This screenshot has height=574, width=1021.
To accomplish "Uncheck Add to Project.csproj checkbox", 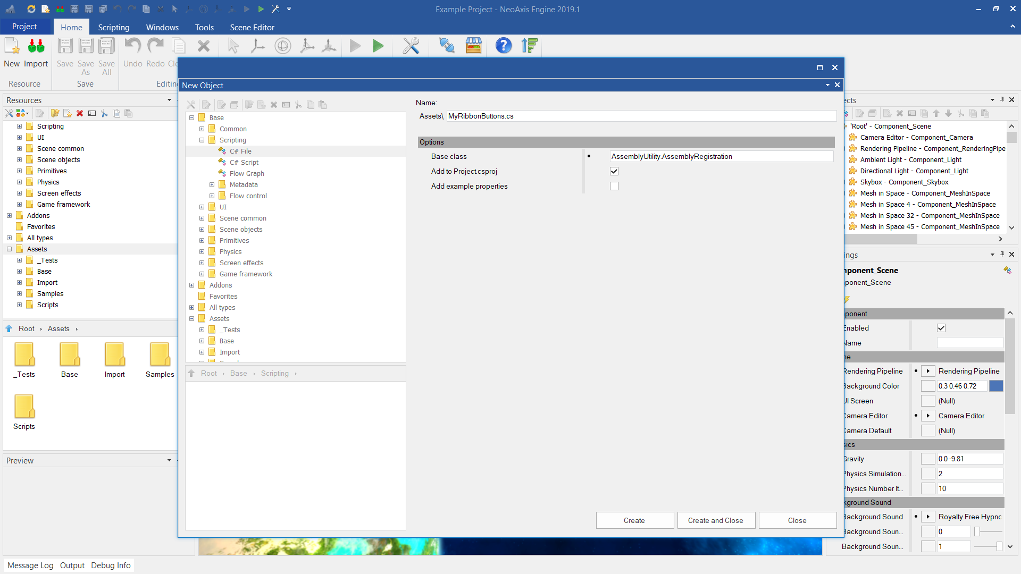I will [x=614, y=171].
